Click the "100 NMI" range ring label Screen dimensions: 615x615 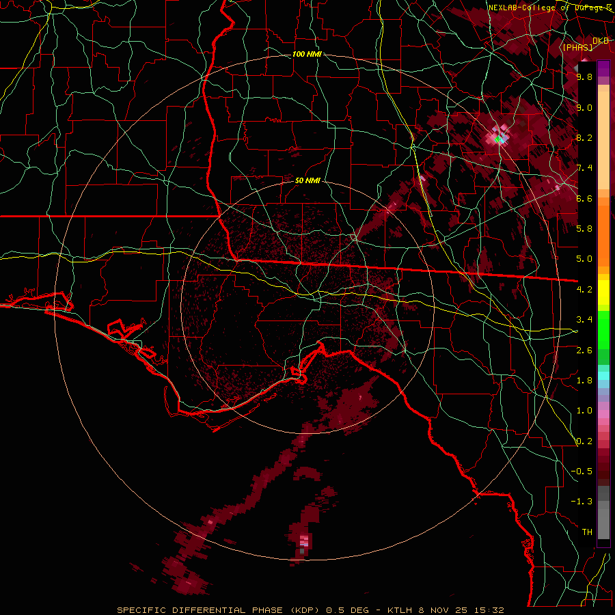point(307,54)
